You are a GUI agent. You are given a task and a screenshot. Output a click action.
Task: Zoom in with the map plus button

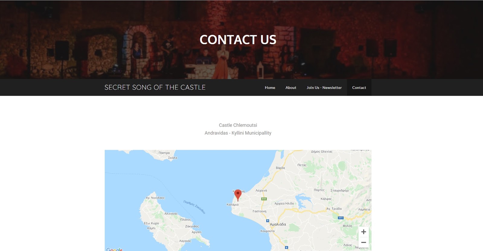363,232
